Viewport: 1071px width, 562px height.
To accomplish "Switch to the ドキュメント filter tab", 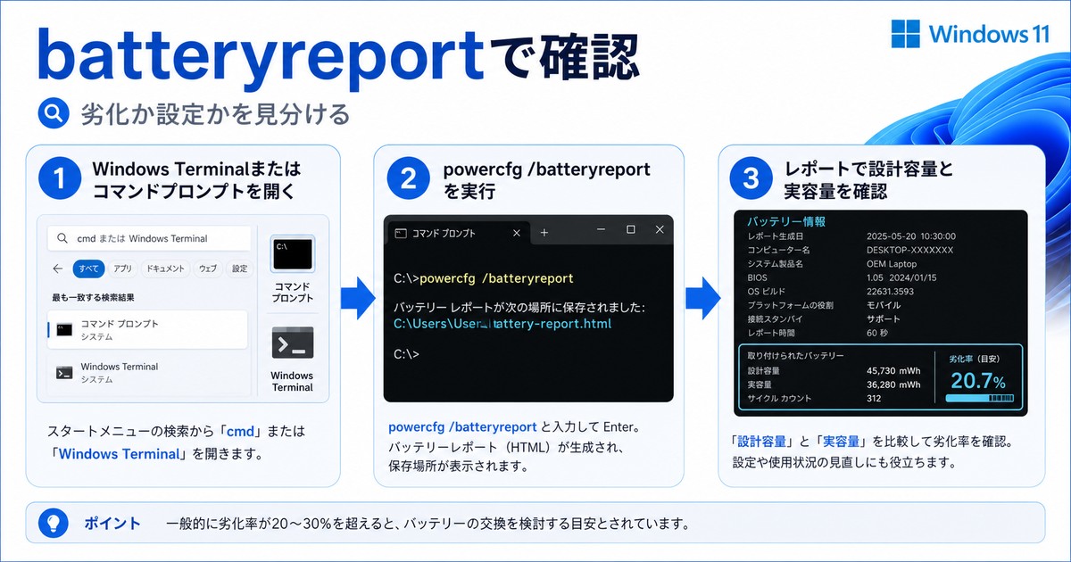I will point(165,269).
